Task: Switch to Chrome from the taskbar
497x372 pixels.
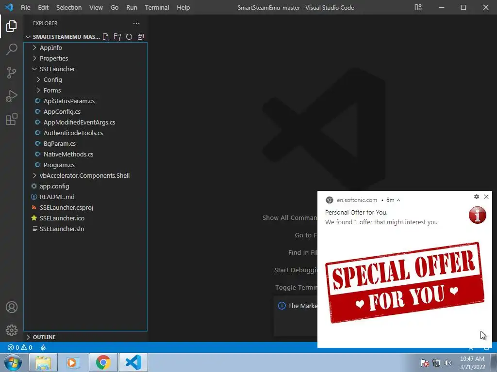Action: [103, 362]
